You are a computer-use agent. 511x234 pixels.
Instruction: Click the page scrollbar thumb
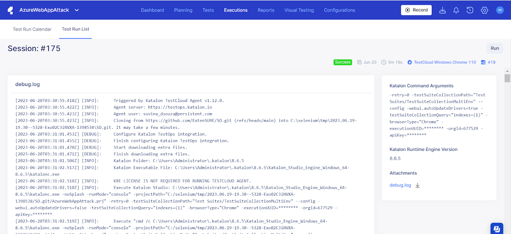pyautogui.click(x=507, y=78)
